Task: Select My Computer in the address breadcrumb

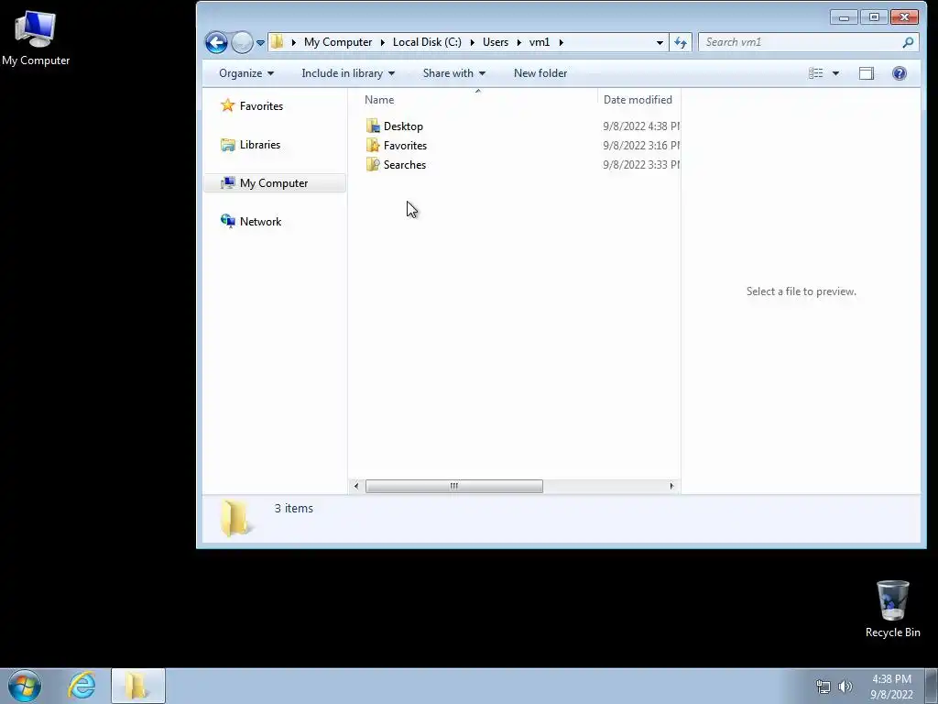Action: [x=337, y=42]
